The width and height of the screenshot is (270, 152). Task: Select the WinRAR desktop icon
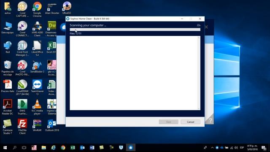tap(37, 125)
